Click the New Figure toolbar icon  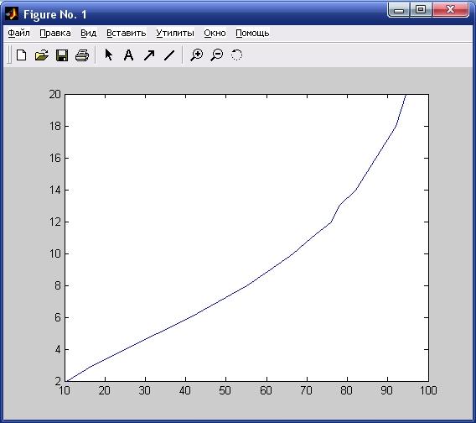21,55
